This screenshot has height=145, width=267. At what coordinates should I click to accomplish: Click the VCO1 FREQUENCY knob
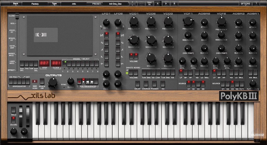click(x=134, y=22)
